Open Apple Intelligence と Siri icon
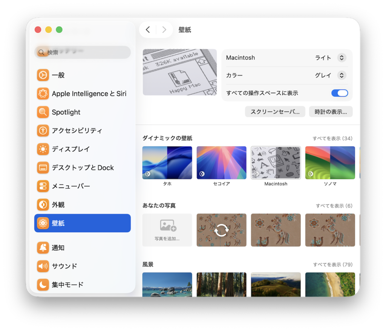Viewport: 386px width, 331px height. (x=43, y=94)
